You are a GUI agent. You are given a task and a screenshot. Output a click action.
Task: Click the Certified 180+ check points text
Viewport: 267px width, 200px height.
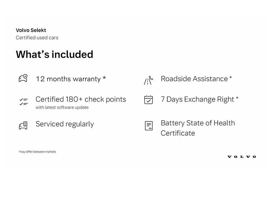coord(81,99)
